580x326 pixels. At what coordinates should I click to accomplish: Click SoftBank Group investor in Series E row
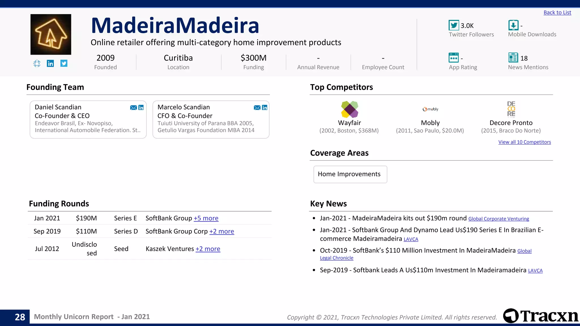[169, 218]
